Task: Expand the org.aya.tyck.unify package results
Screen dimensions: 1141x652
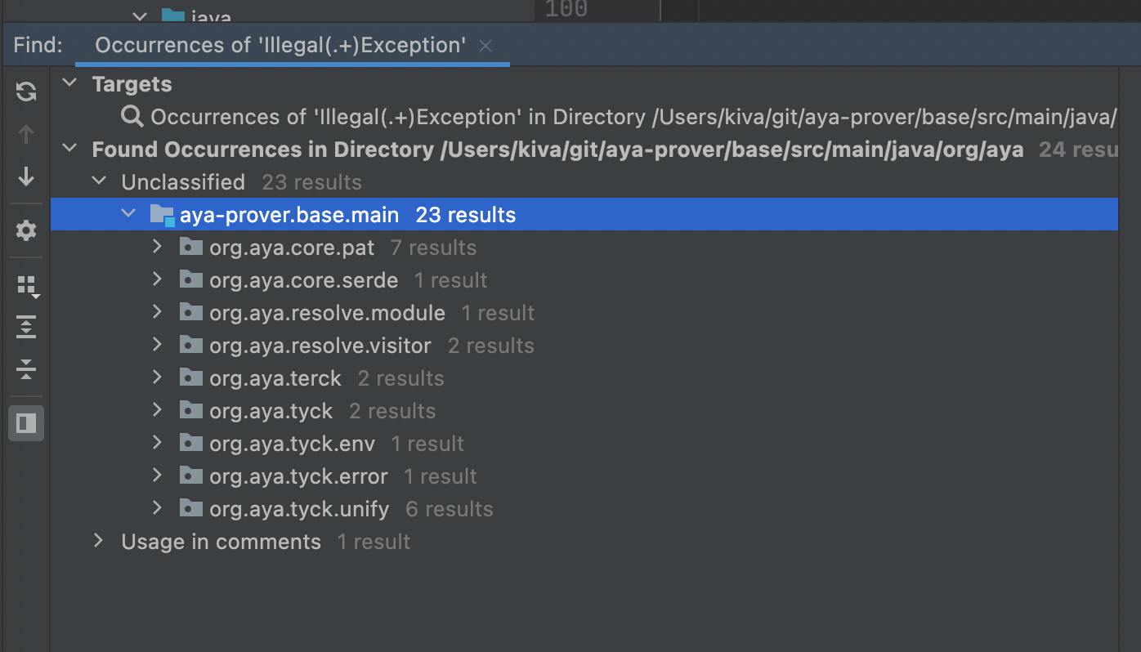Action: (x=157, y=508)
